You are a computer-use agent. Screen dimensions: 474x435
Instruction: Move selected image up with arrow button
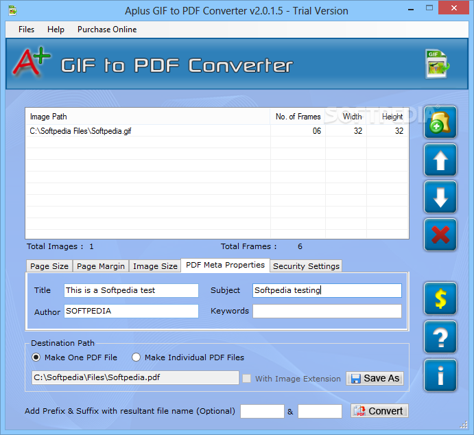[440, 160]
